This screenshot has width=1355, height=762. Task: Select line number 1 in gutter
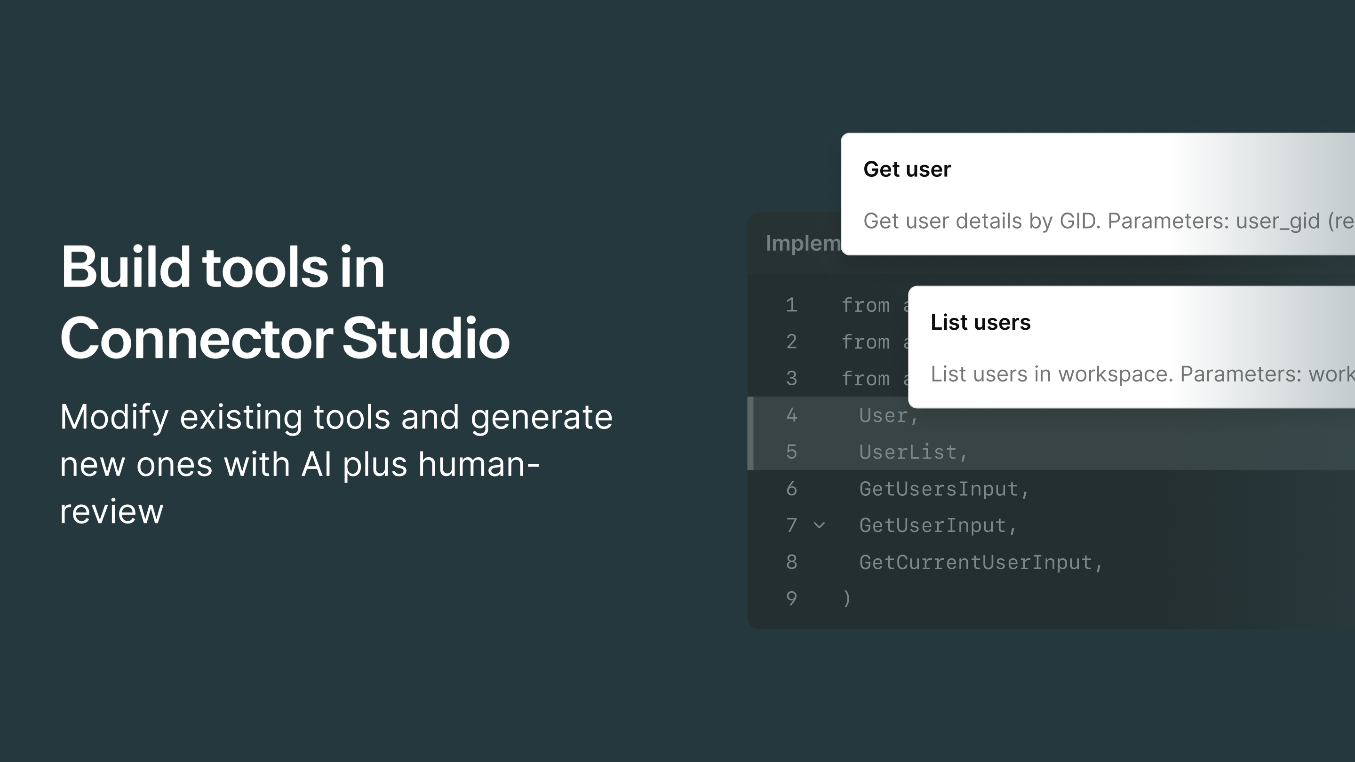(791, 305)
